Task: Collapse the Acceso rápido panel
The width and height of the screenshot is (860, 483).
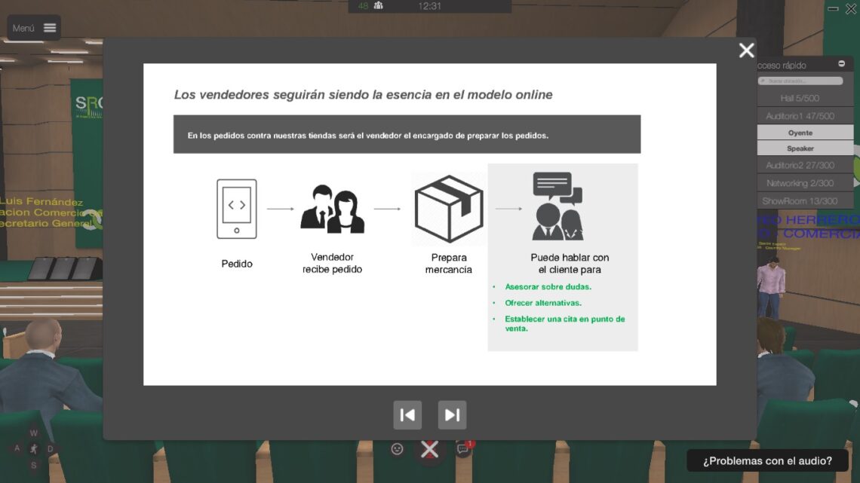Action: point(842,64)
